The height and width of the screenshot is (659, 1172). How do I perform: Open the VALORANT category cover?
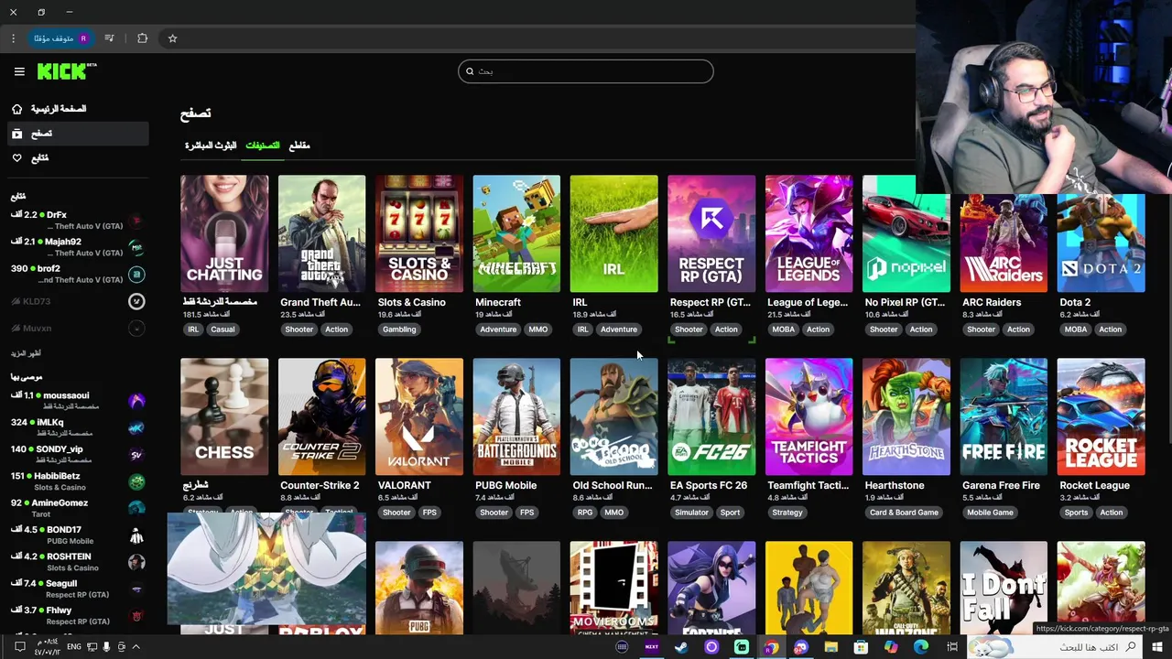click(419, 416)
